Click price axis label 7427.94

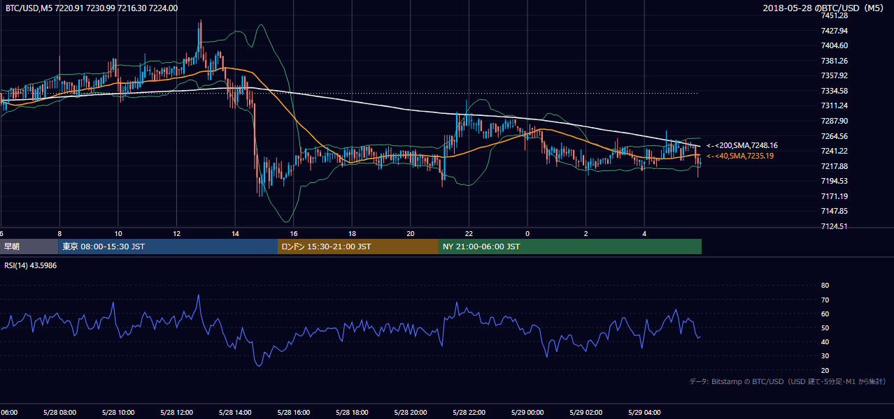pyautogui.click(x=835, y=31)
